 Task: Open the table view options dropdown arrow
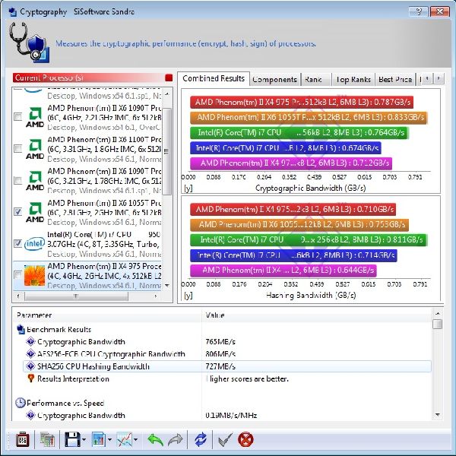(110, 440)
